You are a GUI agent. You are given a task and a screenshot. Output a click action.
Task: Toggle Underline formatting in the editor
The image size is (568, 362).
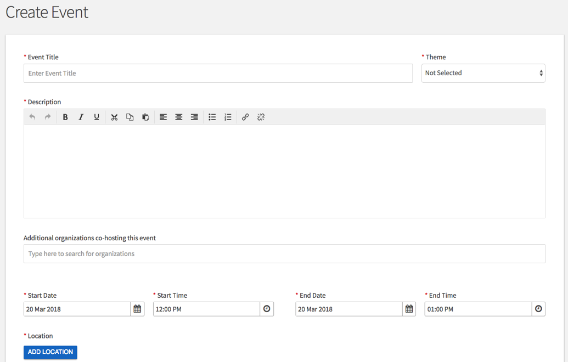pos(97,117)
